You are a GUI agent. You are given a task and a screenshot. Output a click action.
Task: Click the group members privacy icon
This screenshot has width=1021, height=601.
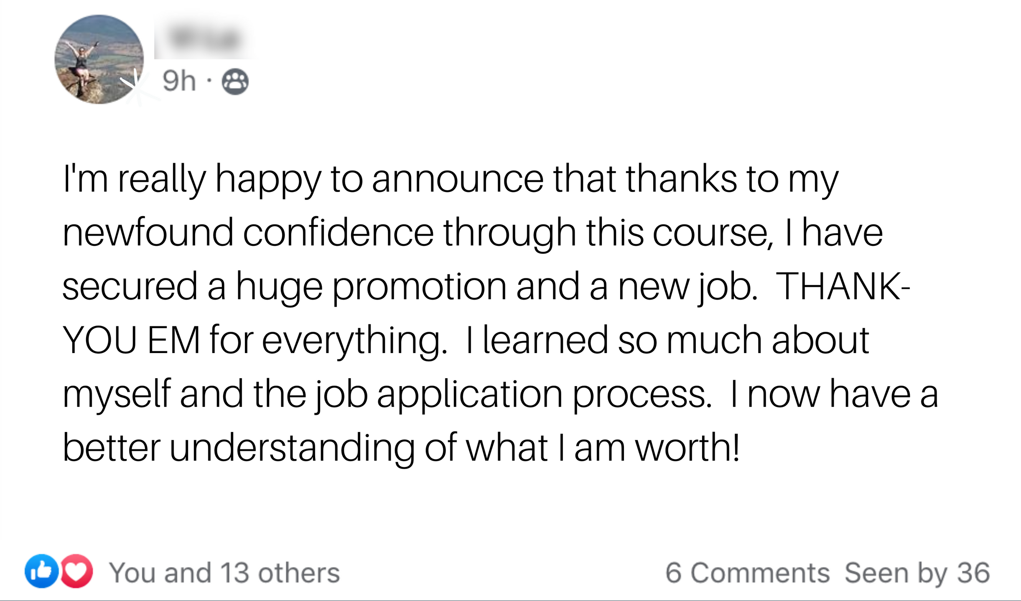click(235, 82)
